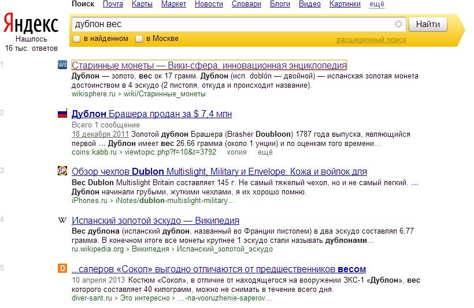Enable the 'в найденном' checkbox
474x308 pixels.
[x=76, y=39]
